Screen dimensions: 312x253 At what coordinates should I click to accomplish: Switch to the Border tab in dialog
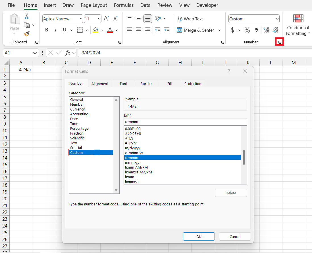(146, 84)
